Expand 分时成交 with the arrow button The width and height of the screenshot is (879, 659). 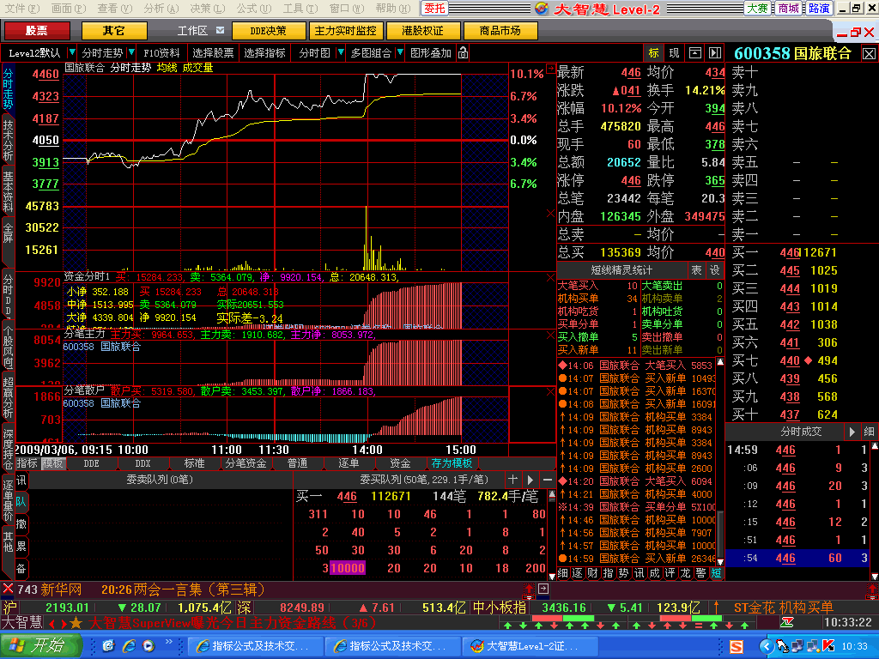pyautogui.click(x=852, y=432)
